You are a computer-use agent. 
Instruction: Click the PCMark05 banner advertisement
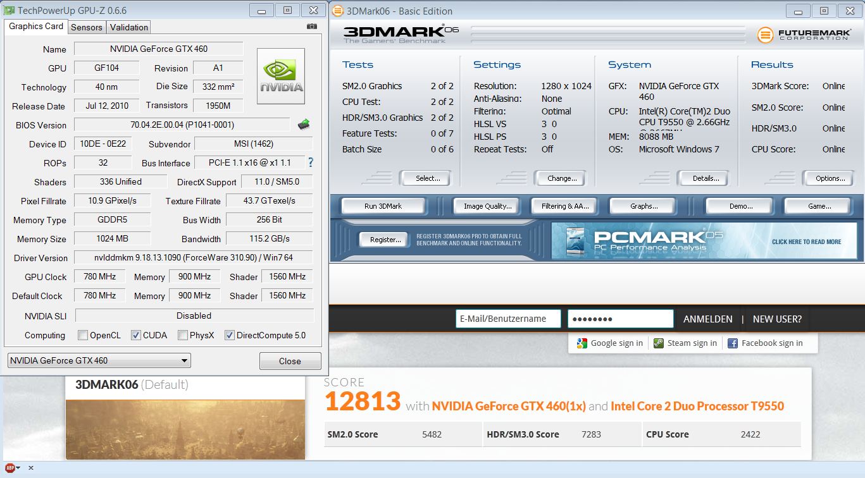[704, 240]
